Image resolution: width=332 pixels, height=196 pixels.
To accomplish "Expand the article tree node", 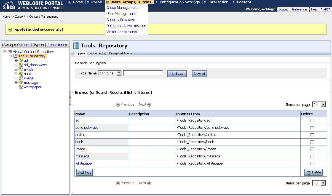I will (x=16, y=69).
